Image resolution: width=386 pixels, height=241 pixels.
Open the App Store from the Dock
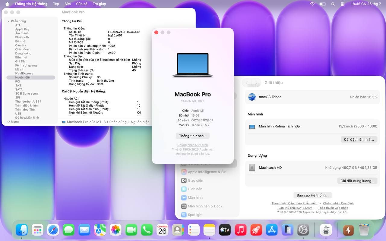[272, 230]
